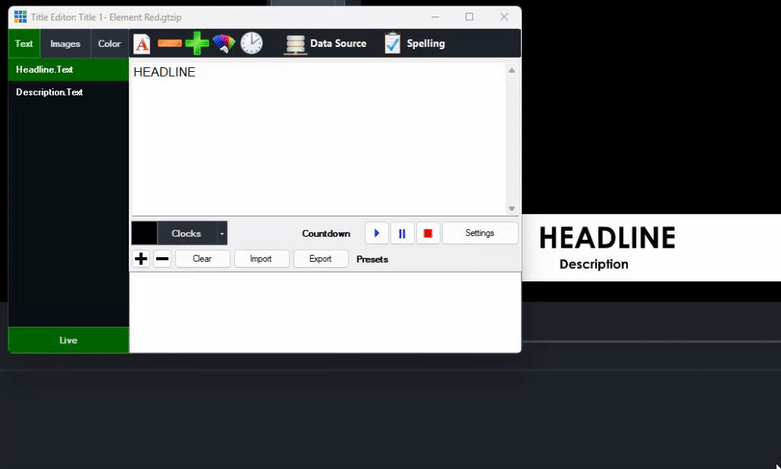Switch to the Color tab
Image resolution: width=781 pixels, height=469 pixels.
pos(109,43)
